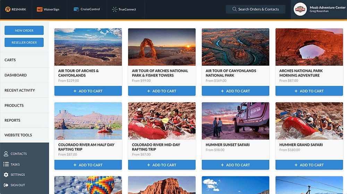Add Colorado River AM Half Day trip to cart
This screenshot has height=194, width=347.
88,165
